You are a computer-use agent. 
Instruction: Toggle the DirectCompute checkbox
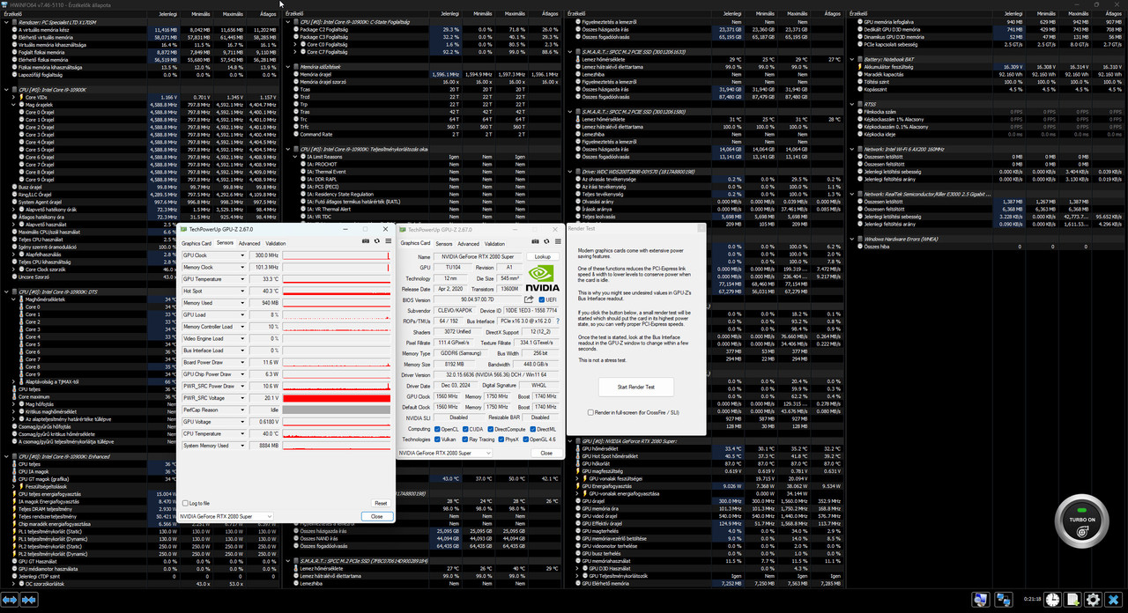(490, 429)
